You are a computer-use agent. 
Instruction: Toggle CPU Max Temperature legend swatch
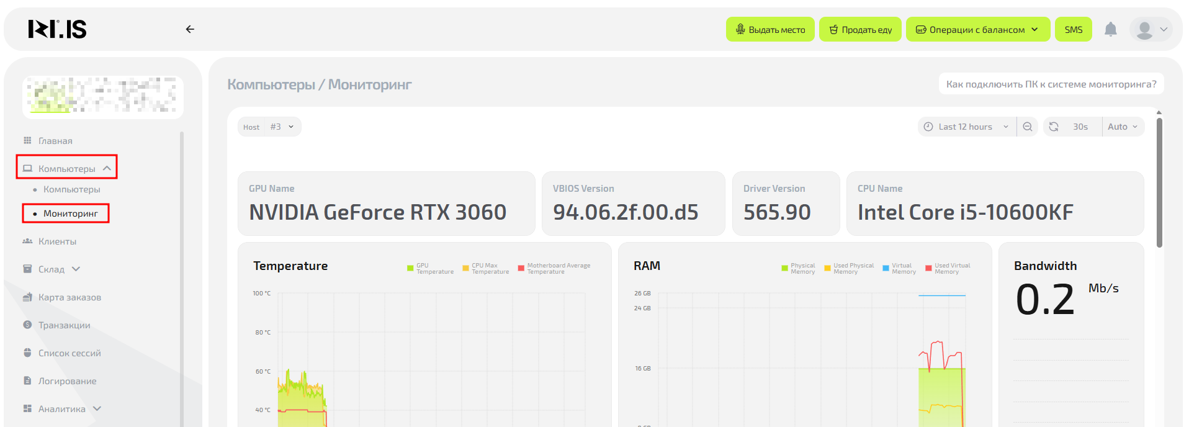pyautogui.click(x=466, y=269)
